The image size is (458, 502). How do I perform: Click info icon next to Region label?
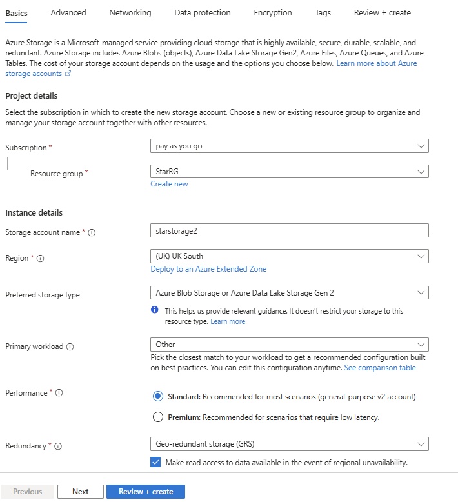[40, 259]
